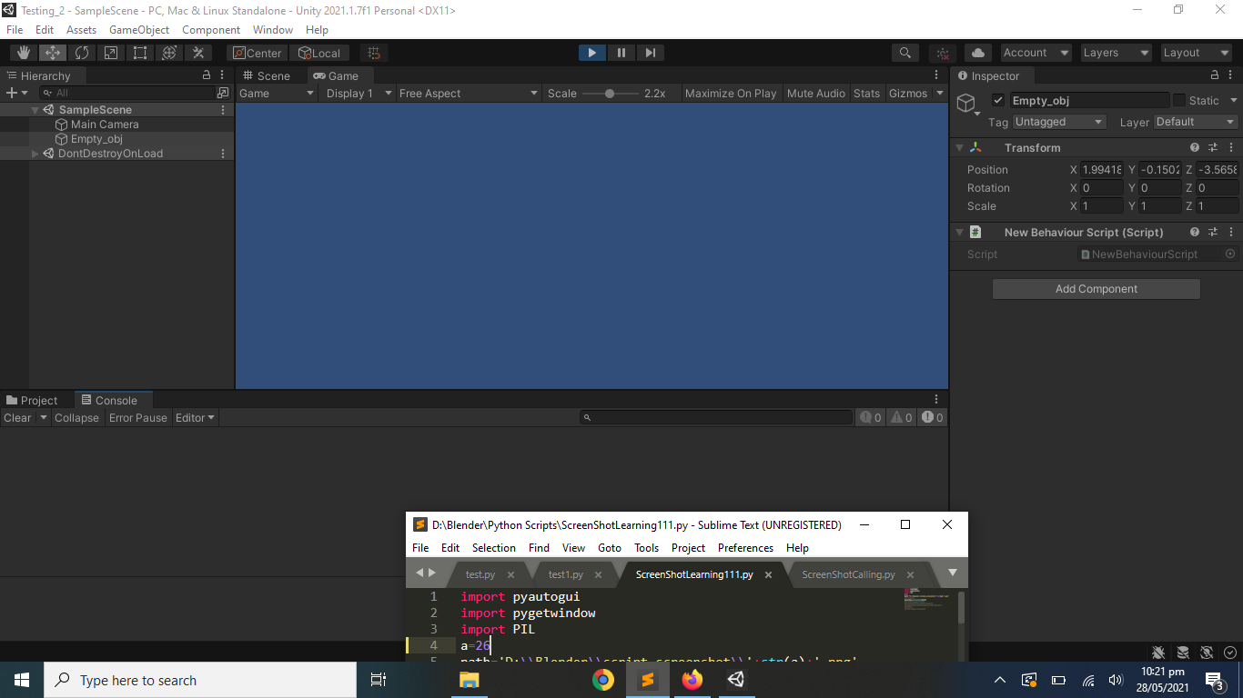Open Sublime Text Preferences menu
This screenshot has width=1243, height=698.
[745, 548]
